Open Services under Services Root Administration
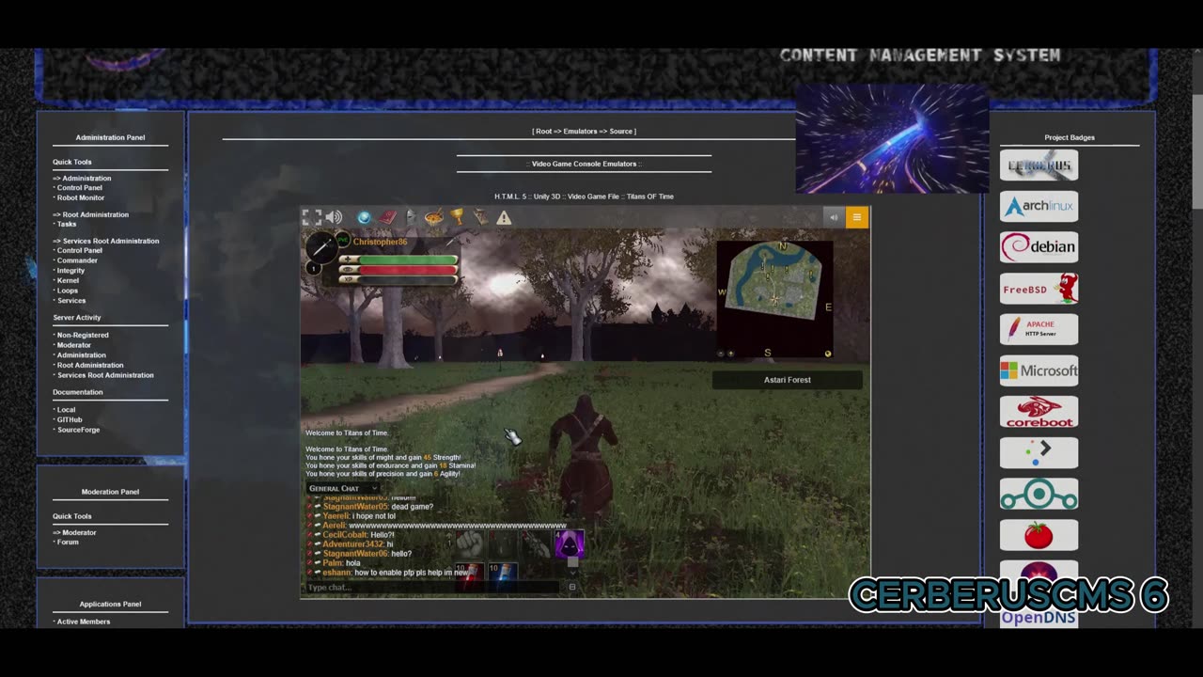Viewport: 1203px width, 677px height. coord(70,301)
